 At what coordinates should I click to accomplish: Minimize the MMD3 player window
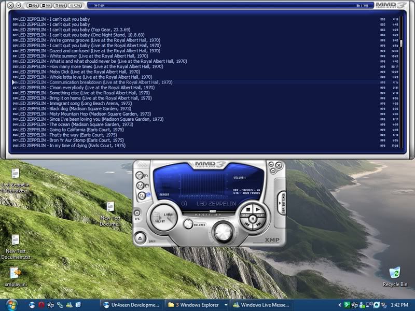point(271,164)
